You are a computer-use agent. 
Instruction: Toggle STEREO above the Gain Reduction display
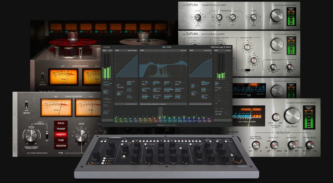[x=257, y=109]
